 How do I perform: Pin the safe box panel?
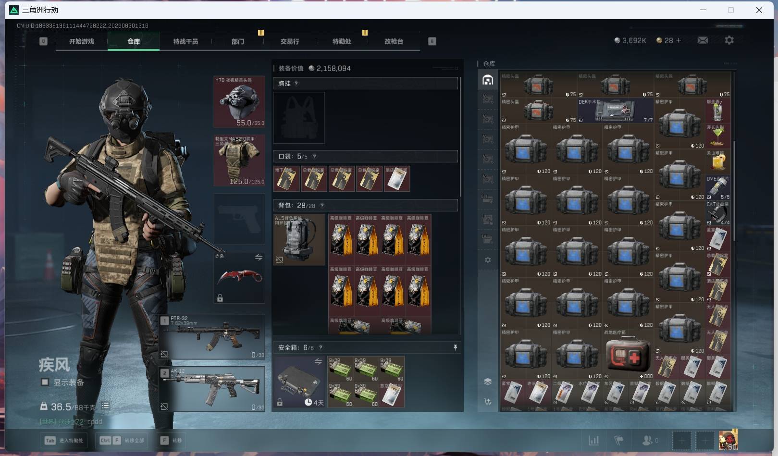[455, 347]
